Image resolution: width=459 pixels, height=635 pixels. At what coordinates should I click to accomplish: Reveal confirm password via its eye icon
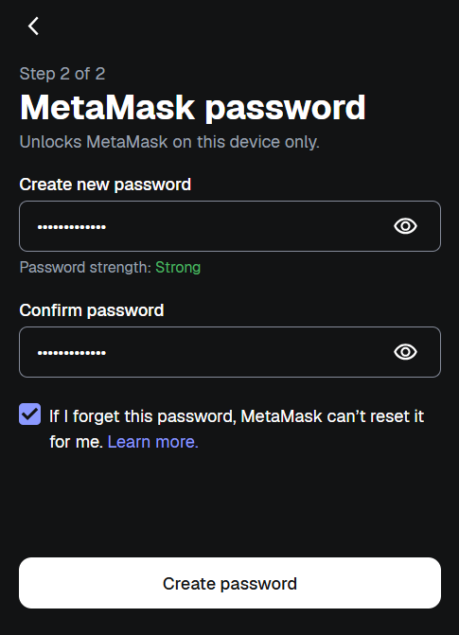405,352
